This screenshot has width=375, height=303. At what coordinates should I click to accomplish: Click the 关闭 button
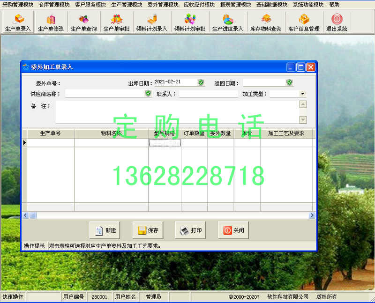pos(233,230)
